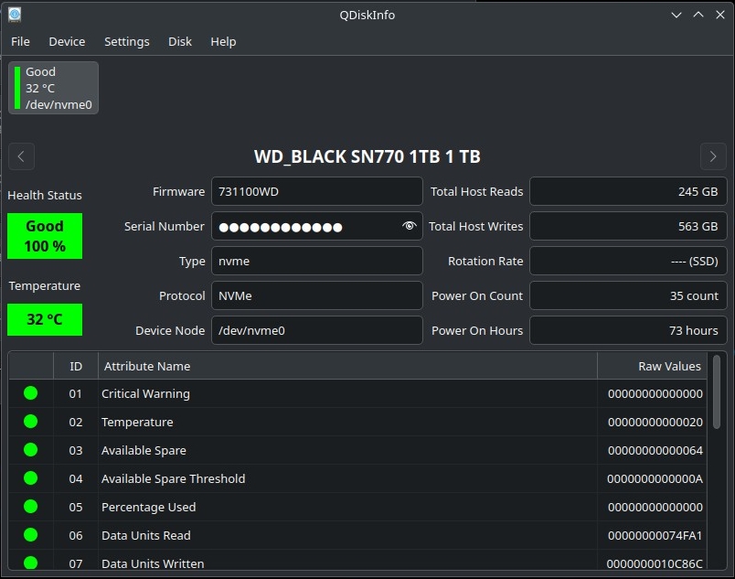Screen dimensions: 735x579
Task: Close the QDiskInfo window
Action: tap(720, 15)
